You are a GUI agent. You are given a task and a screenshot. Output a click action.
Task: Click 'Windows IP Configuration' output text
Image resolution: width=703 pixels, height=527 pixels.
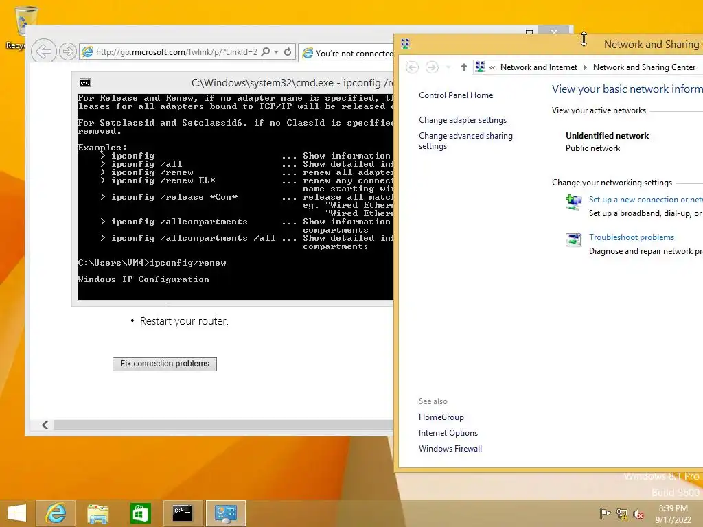point(143,279)
